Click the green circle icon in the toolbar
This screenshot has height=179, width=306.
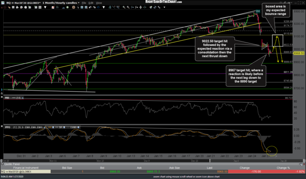pyautogui.click(x=67, y=7)
